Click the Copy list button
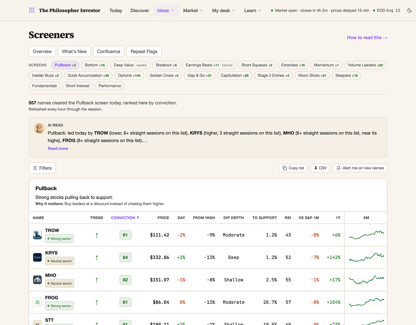This screenshot has height=325, width=416. click(293, 168)
